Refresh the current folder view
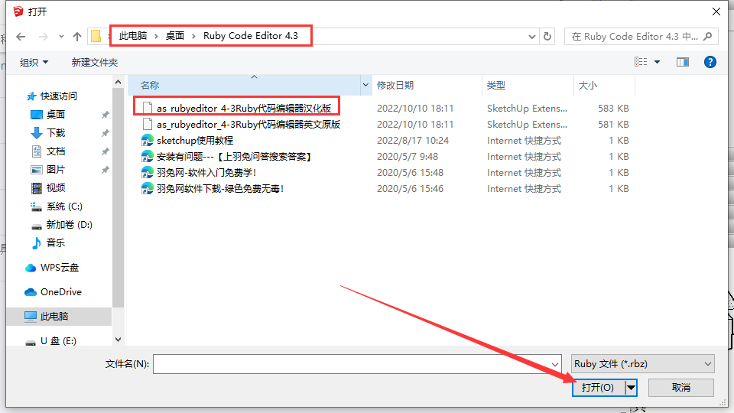734x413 pixels. tap(547, 37)
